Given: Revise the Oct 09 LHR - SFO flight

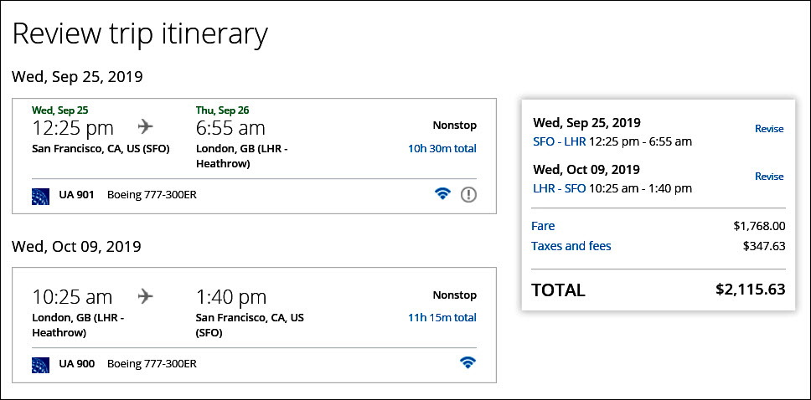Looking at the screenshot, I should point(768,177).
